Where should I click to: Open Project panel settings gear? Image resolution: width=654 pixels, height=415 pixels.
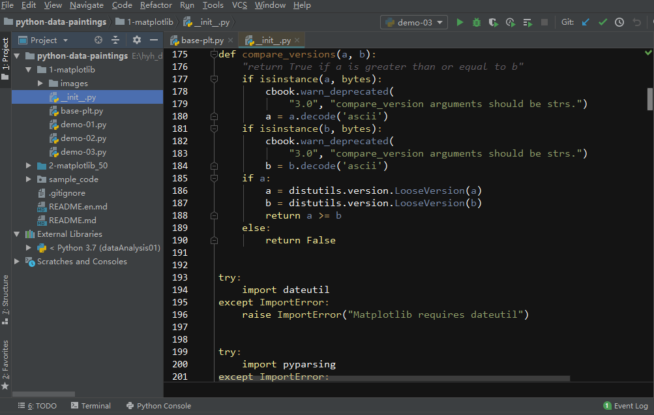136,40
